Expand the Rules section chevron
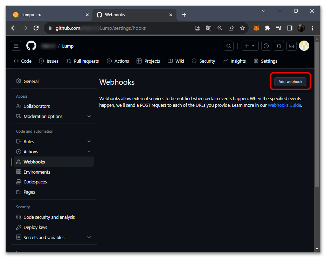 pos(89,141)
